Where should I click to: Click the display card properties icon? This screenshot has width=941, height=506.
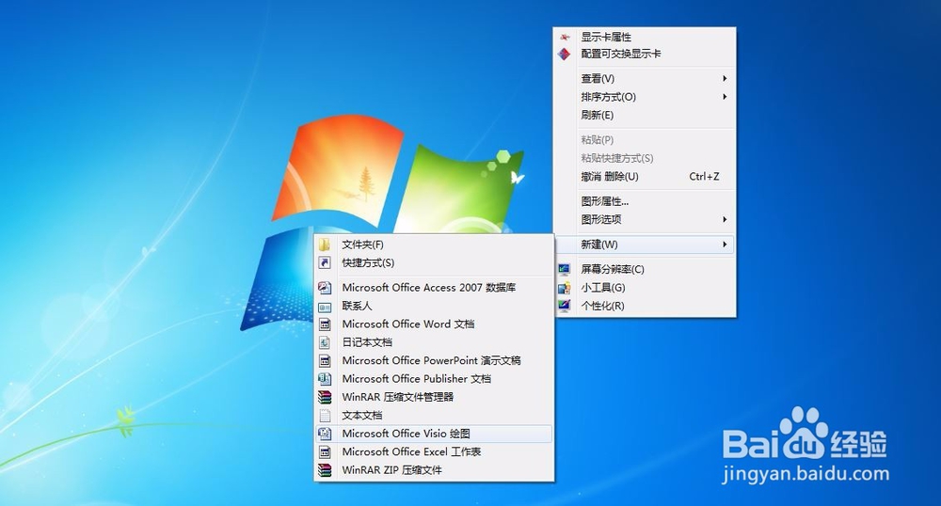click(x=564, y=38)
